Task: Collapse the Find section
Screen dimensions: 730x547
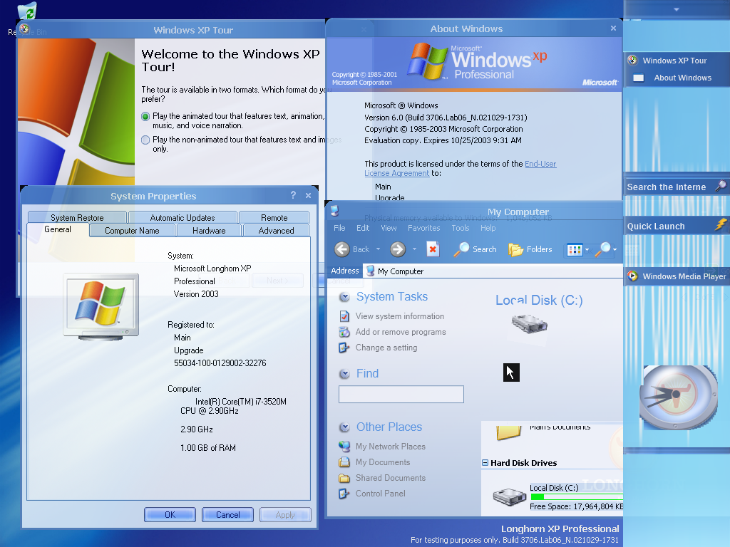Action: tap(344, 373)
